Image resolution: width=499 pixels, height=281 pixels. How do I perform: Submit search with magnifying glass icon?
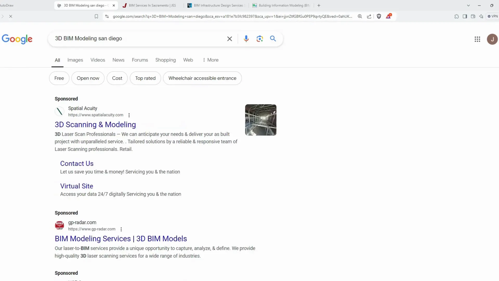click(x=273, y=39)
